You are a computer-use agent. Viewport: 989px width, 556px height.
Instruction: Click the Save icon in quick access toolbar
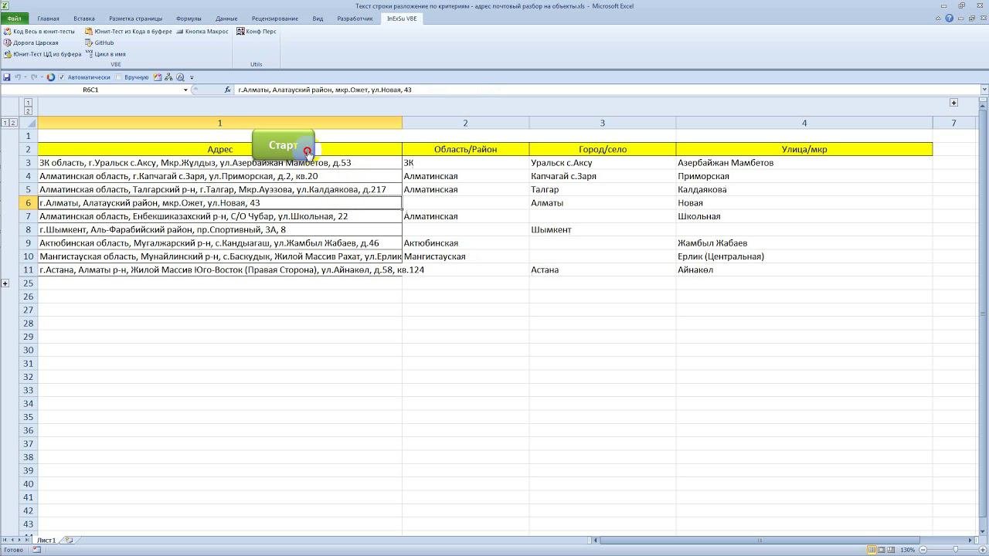click(7, 77)
